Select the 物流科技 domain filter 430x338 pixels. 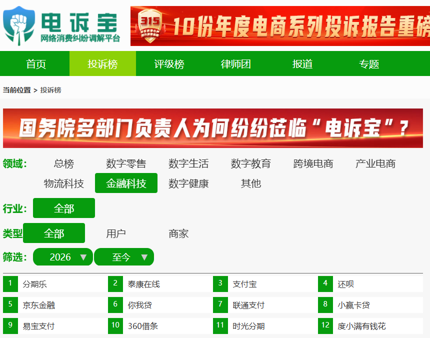click(64, 183)
